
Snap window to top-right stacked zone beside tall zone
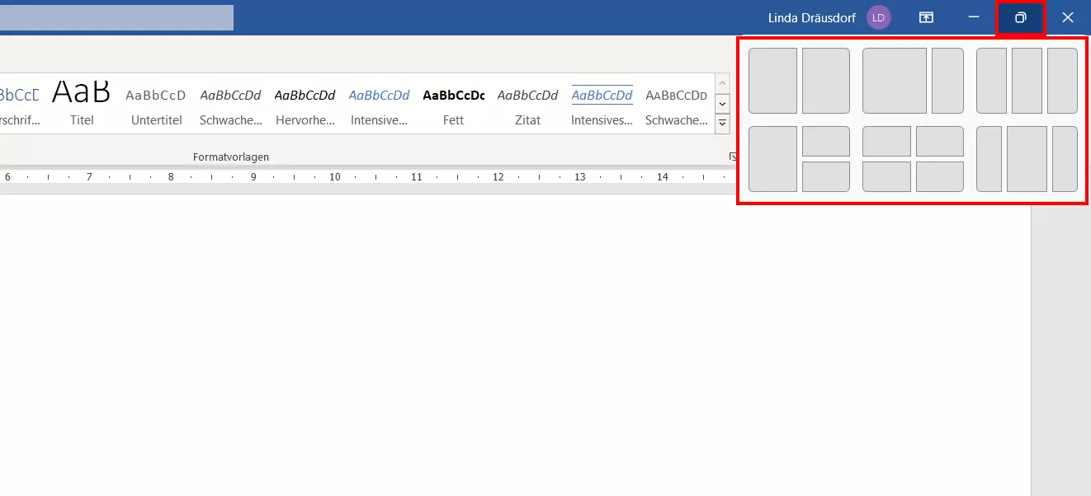[826, 141]
